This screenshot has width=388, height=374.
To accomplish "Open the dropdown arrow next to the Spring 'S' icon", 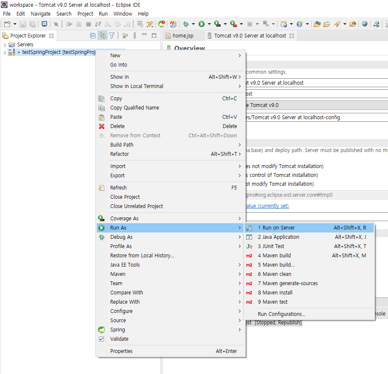I will click(x=307, y=24).
